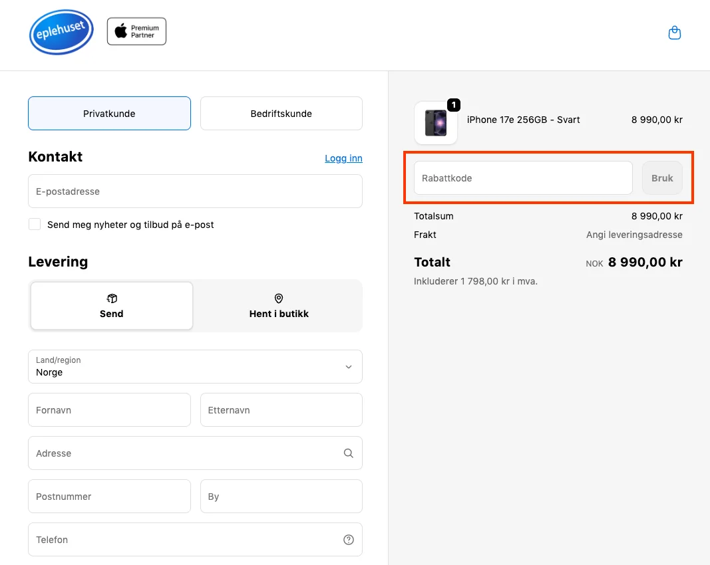Image resolution: width=710 pixels, height=565 pixels.
Task: Click the Fornavn input field
Action: (x=109, y=410)
